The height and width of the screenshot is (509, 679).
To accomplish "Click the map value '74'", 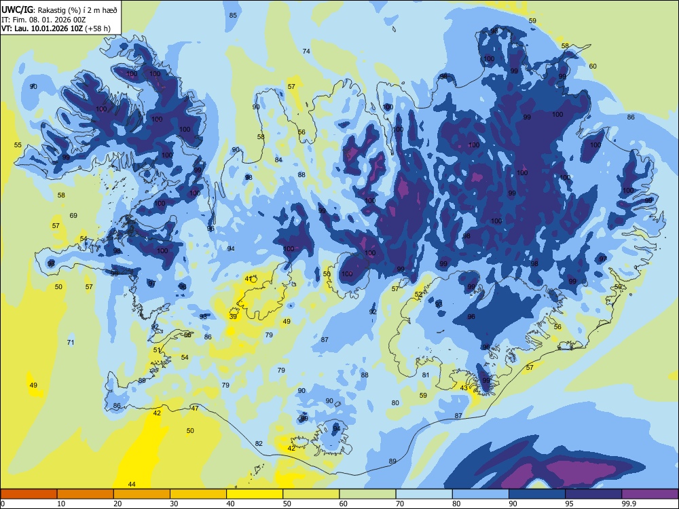I will click(x=306, y=51).
